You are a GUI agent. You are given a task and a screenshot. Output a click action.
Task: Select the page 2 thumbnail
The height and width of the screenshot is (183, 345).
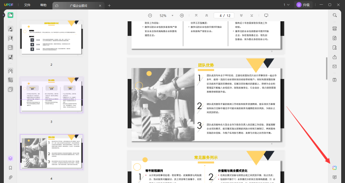pos(51,38)
